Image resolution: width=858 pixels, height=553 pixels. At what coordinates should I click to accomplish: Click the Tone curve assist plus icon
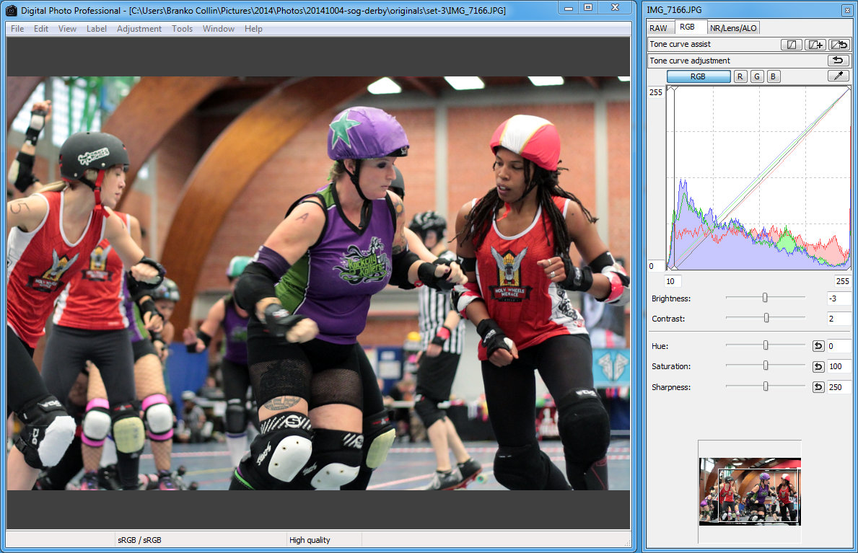click(815, 45)
